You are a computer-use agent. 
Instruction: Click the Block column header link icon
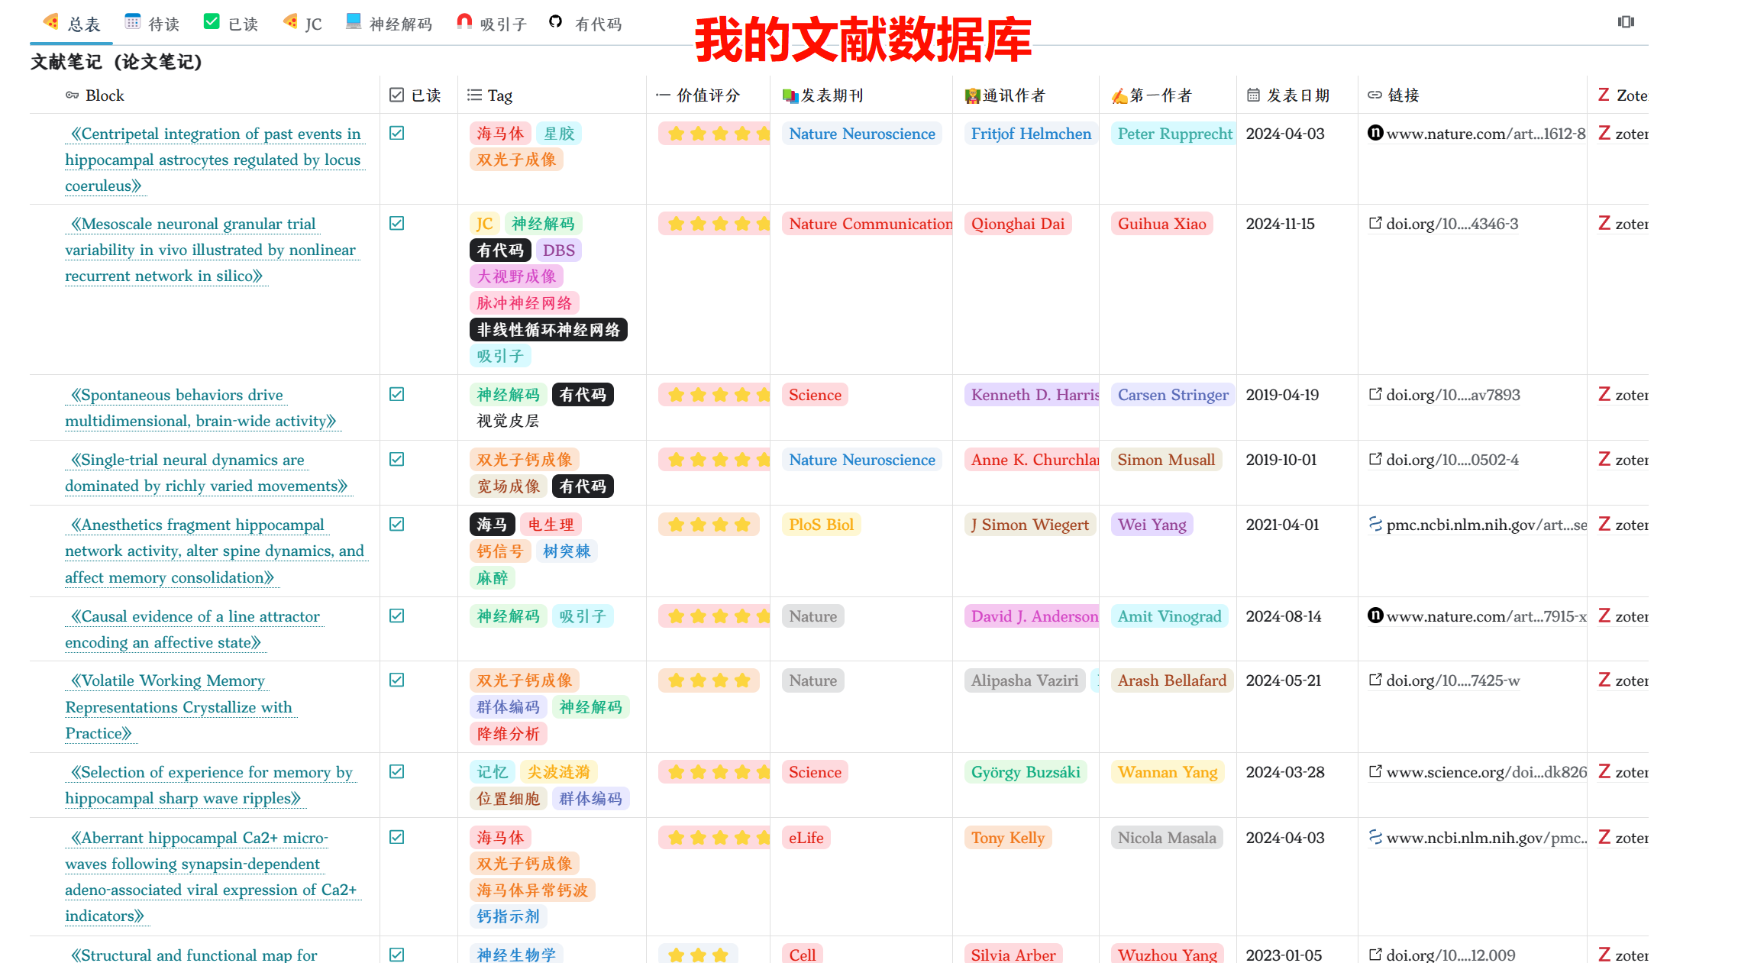tap(73, 95)
